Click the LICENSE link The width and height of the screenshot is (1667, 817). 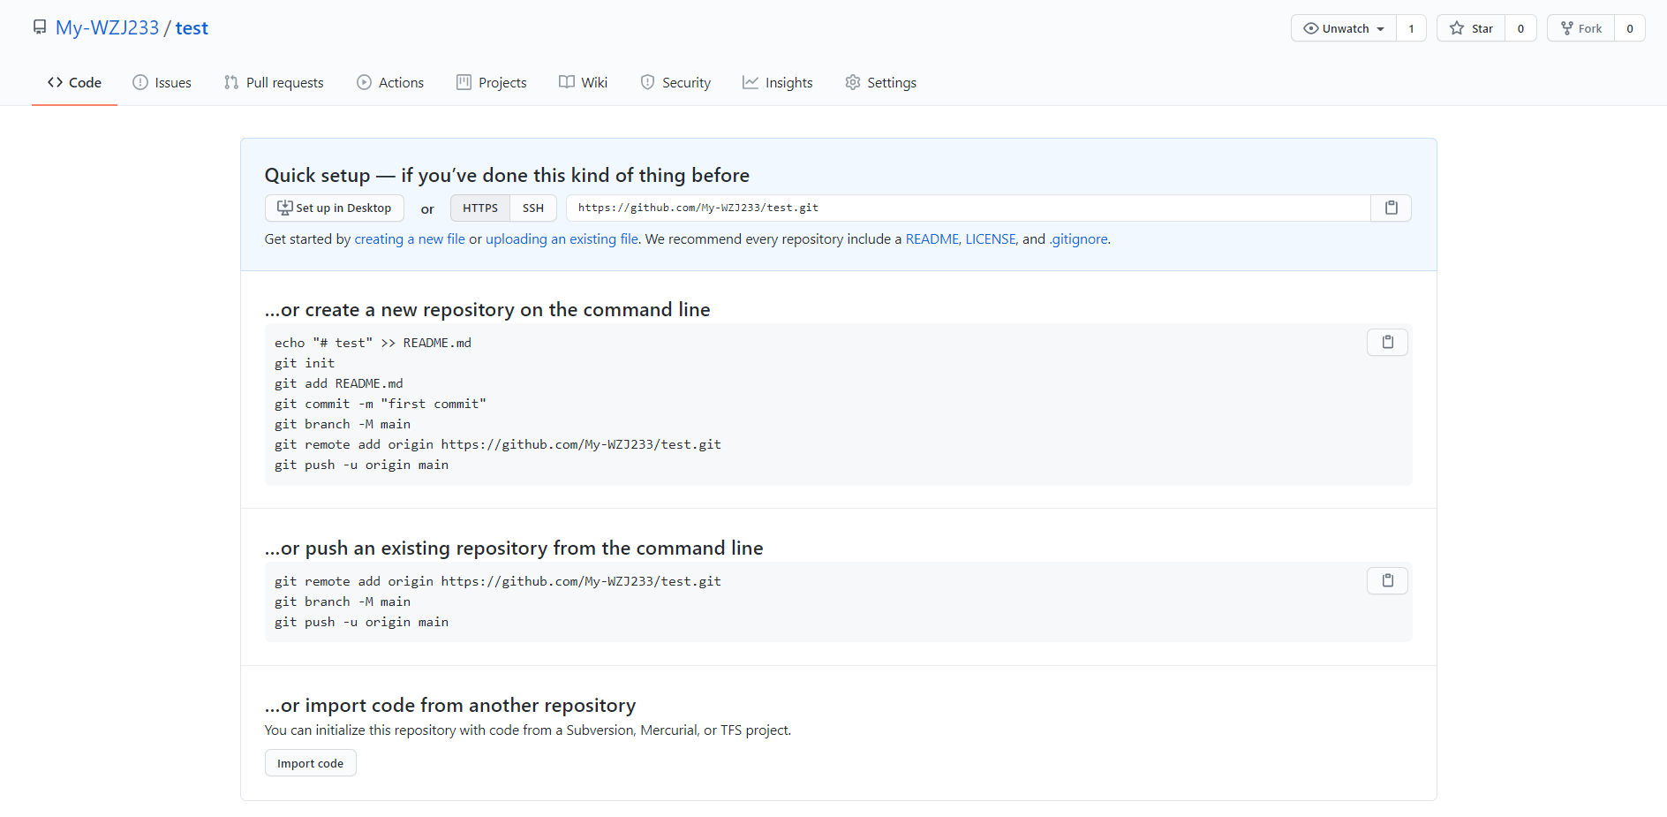click(x=991, y=238)
